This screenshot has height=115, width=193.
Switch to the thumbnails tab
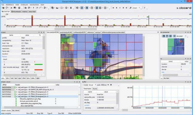pos(16,12)
